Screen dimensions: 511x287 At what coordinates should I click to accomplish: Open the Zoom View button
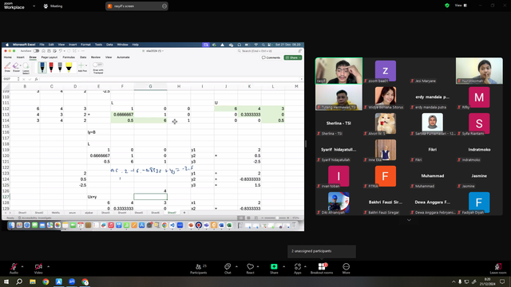pos(461,6)
